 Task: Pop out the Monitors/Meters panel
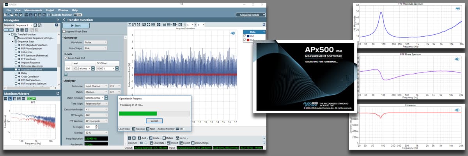click(x=58, y=94)
